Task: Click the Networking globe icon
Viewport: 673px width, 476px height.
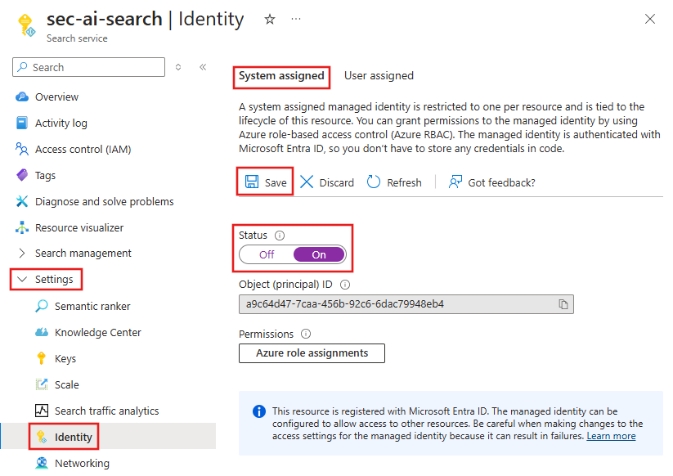Action: coord(42,463)
